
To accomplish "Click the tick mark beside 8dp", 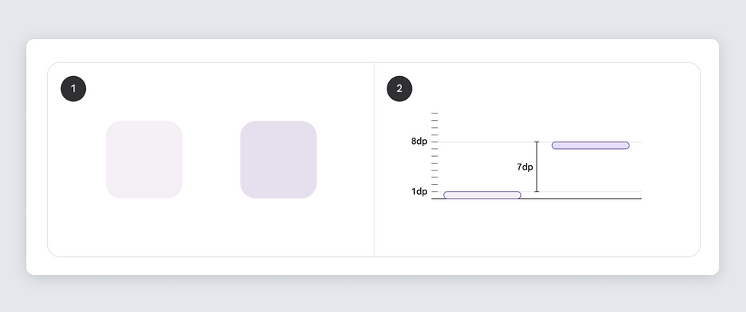I will click(x=435, y=142).
